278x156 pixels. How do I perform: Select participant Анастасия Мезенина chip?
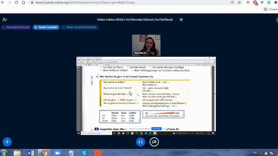80,27
